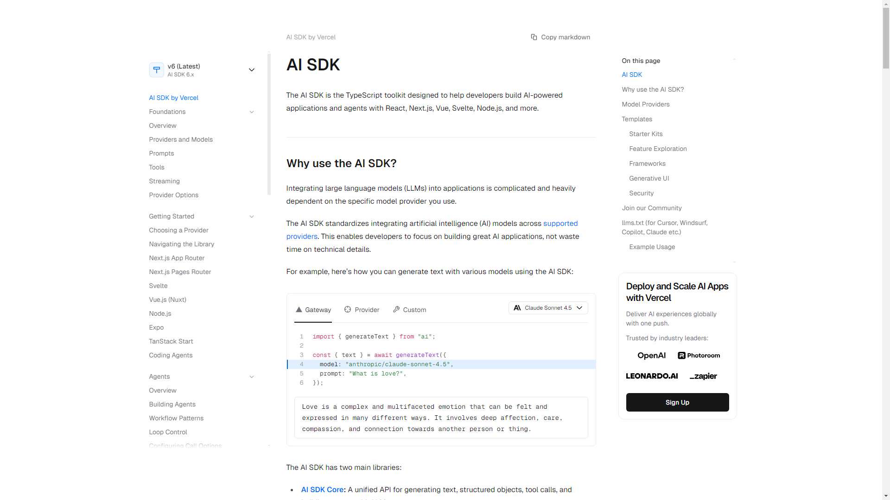Jump to Example Usage section

tap(652, 247)
